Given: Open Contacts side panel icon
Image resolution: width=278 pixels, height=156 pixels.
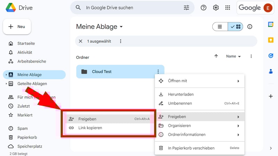Looking at the screenshot, I should click(x=271, y=71).
